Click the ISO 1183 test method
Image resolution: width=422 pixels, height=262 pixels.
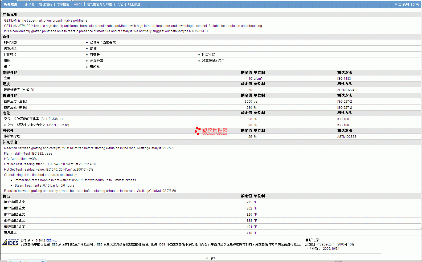pyautogui.click(x=344, y=79)
